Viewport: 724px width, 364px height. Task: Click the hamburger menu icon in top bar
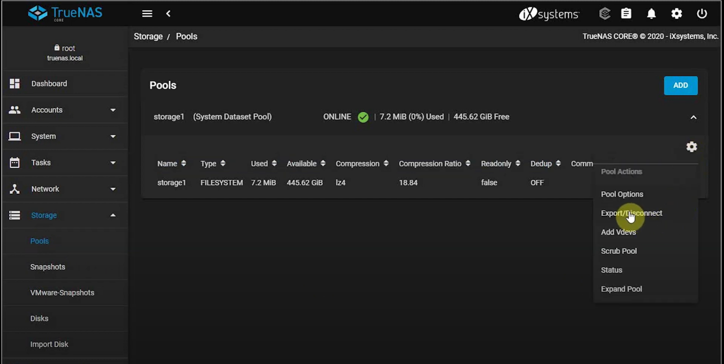coord(147,14)
